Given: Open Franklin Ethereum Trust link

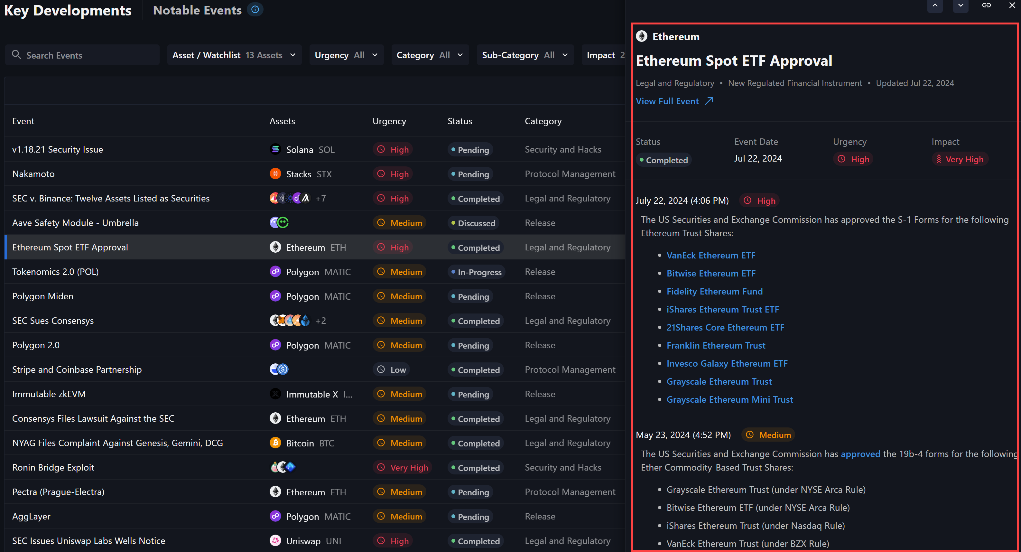Looking at the screenshot, I should coord(716,345).
